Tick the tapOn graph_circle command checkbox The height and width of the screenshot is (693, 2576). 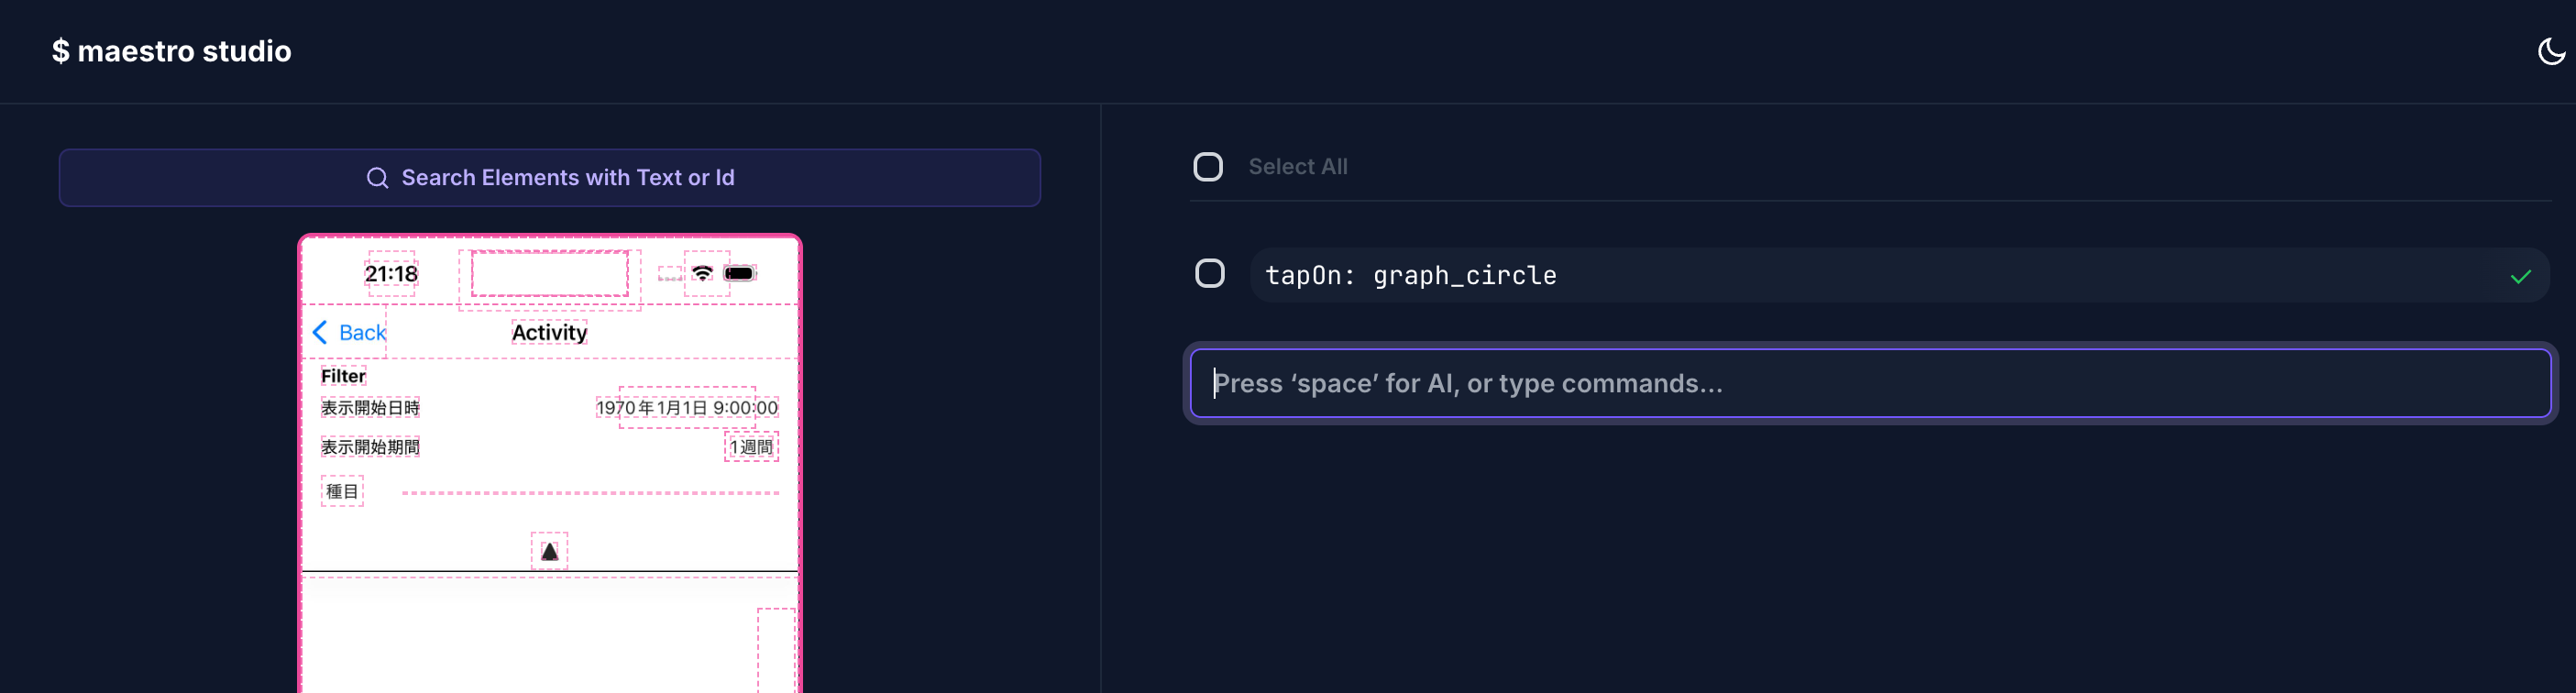click(1209, 273)
